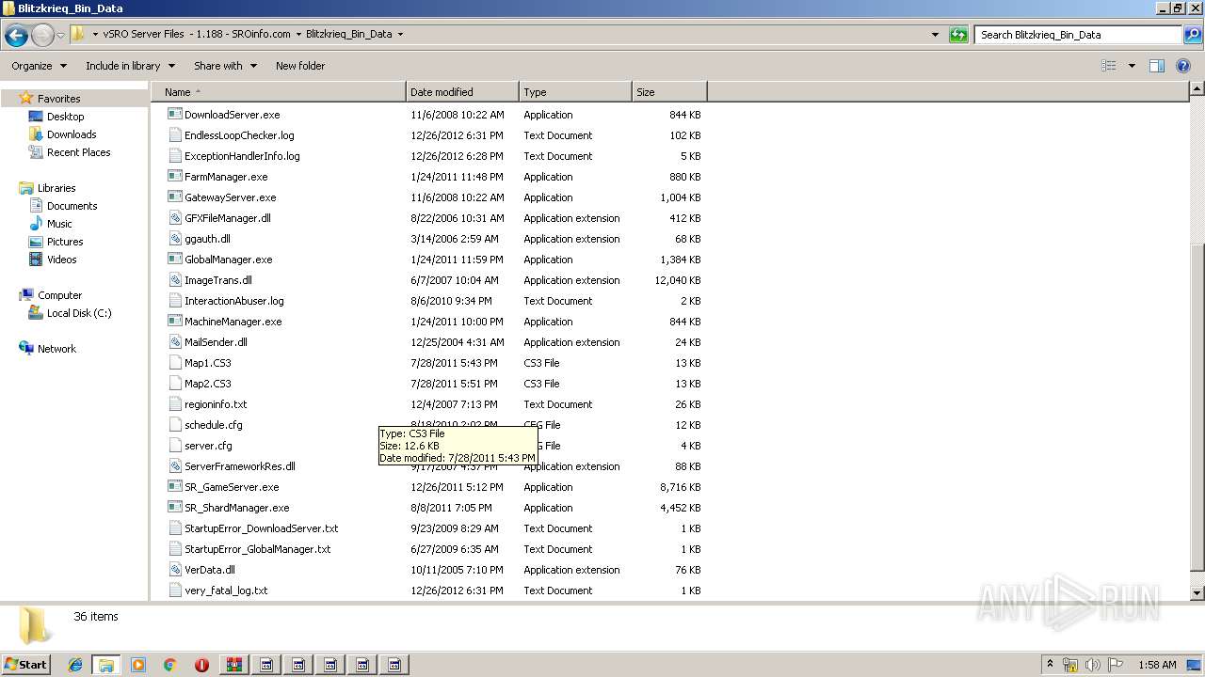Select very_fatal_log.txt file name
The width and height of the screenshot is (1205, 677).
[226, 590]
